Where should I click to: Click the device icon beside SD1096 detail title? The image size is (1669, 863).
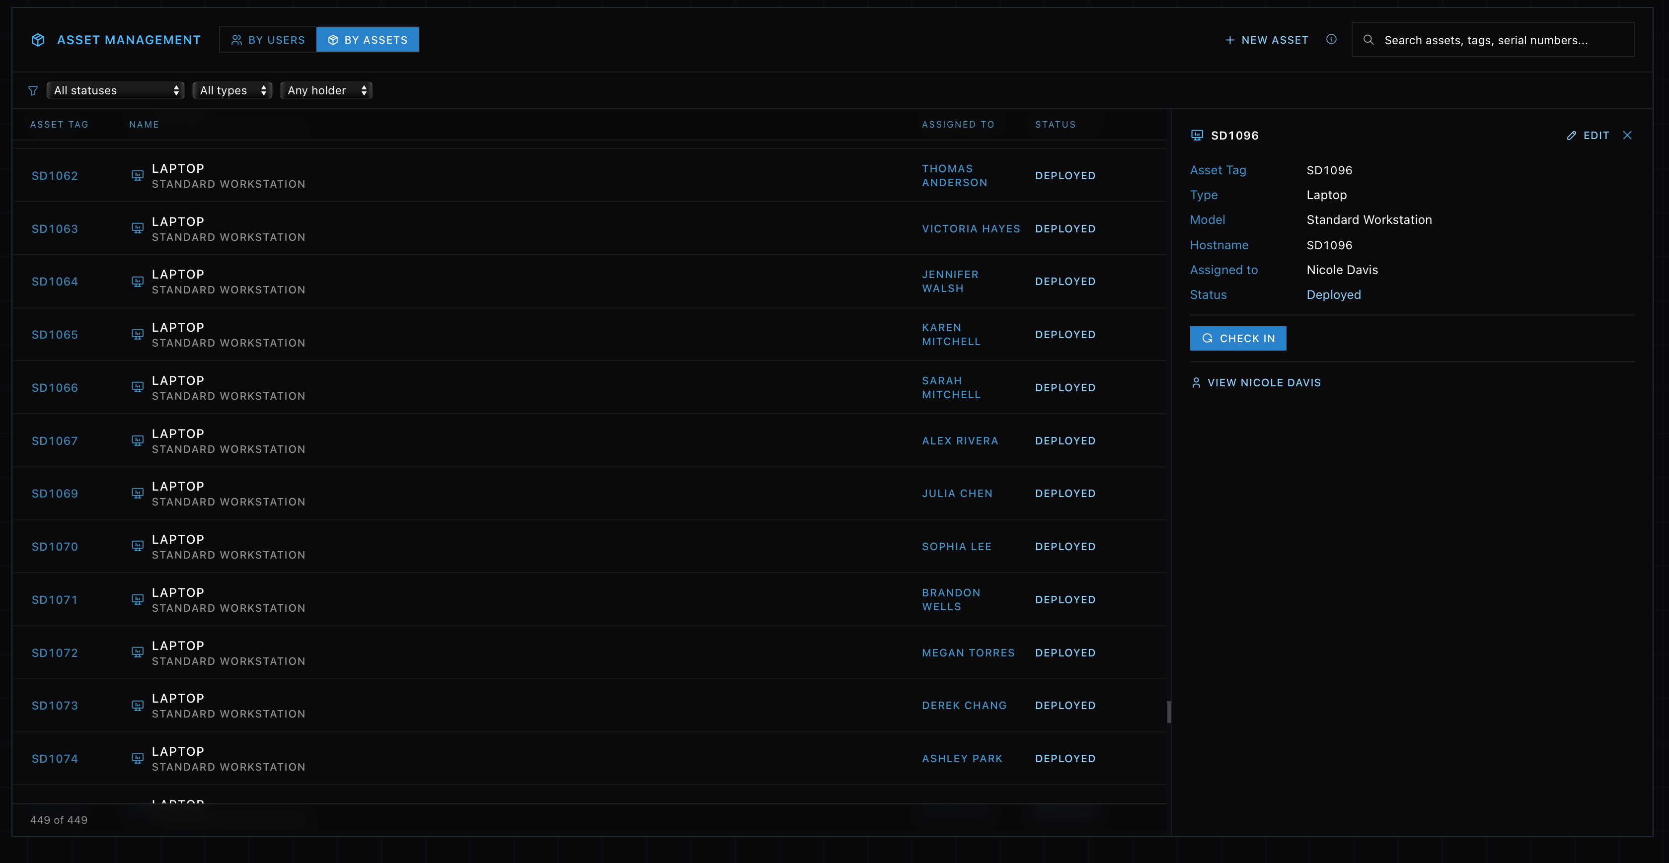1197,136
